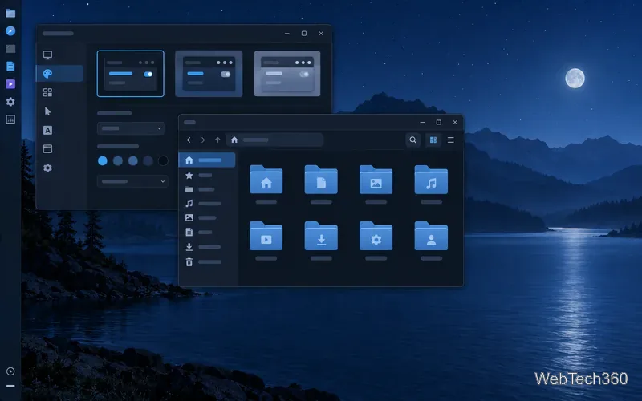The width and height of the screenshot is (642, 401).
Task: Pick the third slate blue accent swatch
Action: (132, 161)
